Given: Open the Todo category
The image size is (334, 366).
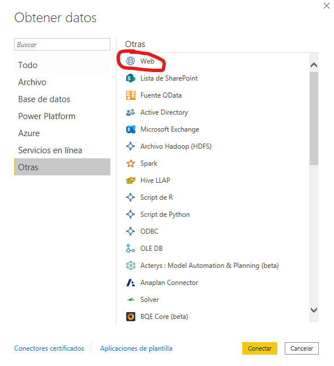Looking at the screenshot, I should click(62, 65).
